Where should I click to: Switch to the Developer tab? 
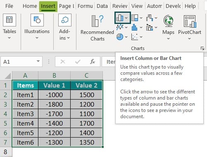[173, 6]
